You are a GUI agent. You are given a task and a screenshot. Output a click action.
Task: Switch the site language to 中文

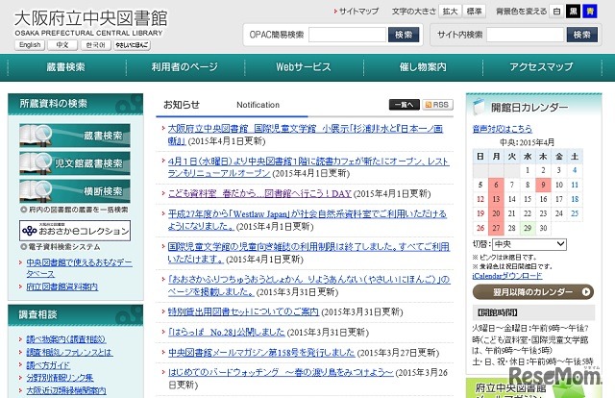click(62, 45)
